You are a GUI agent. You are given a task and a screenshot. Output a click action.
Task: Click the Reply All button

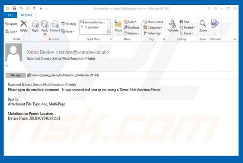45,28
